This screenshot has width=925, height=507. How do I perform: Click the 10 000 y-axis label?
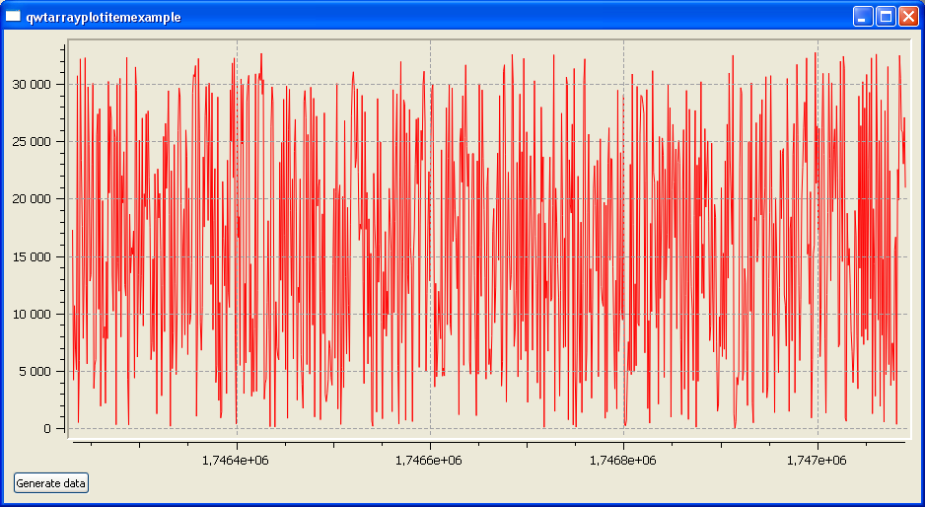click(x=32, y=314)
